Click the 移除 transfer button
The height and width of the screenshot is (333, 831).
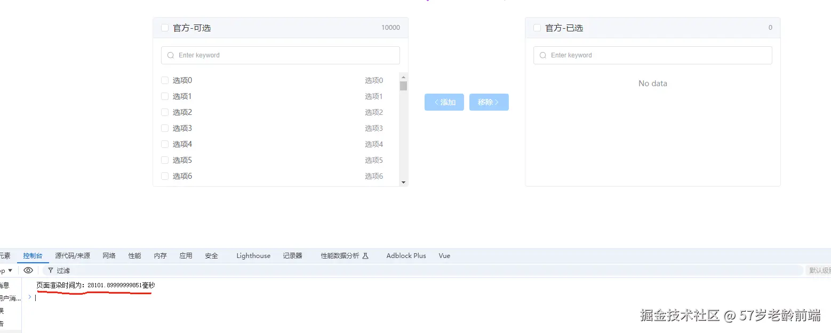[x=489, y=102]
